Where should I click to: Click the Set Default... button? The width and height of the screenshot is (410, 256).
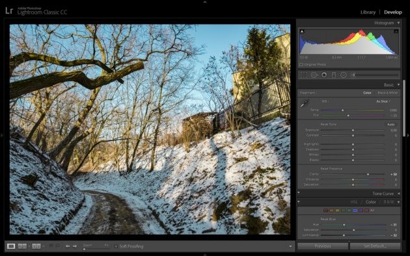[x=376, y=246]
